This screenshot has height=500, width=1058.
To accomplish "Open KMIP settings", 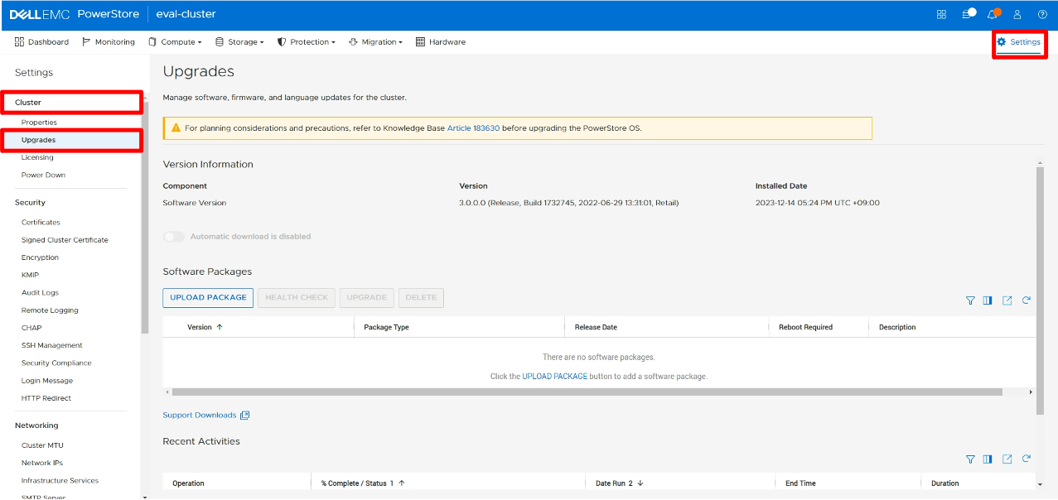I will 30,275.
